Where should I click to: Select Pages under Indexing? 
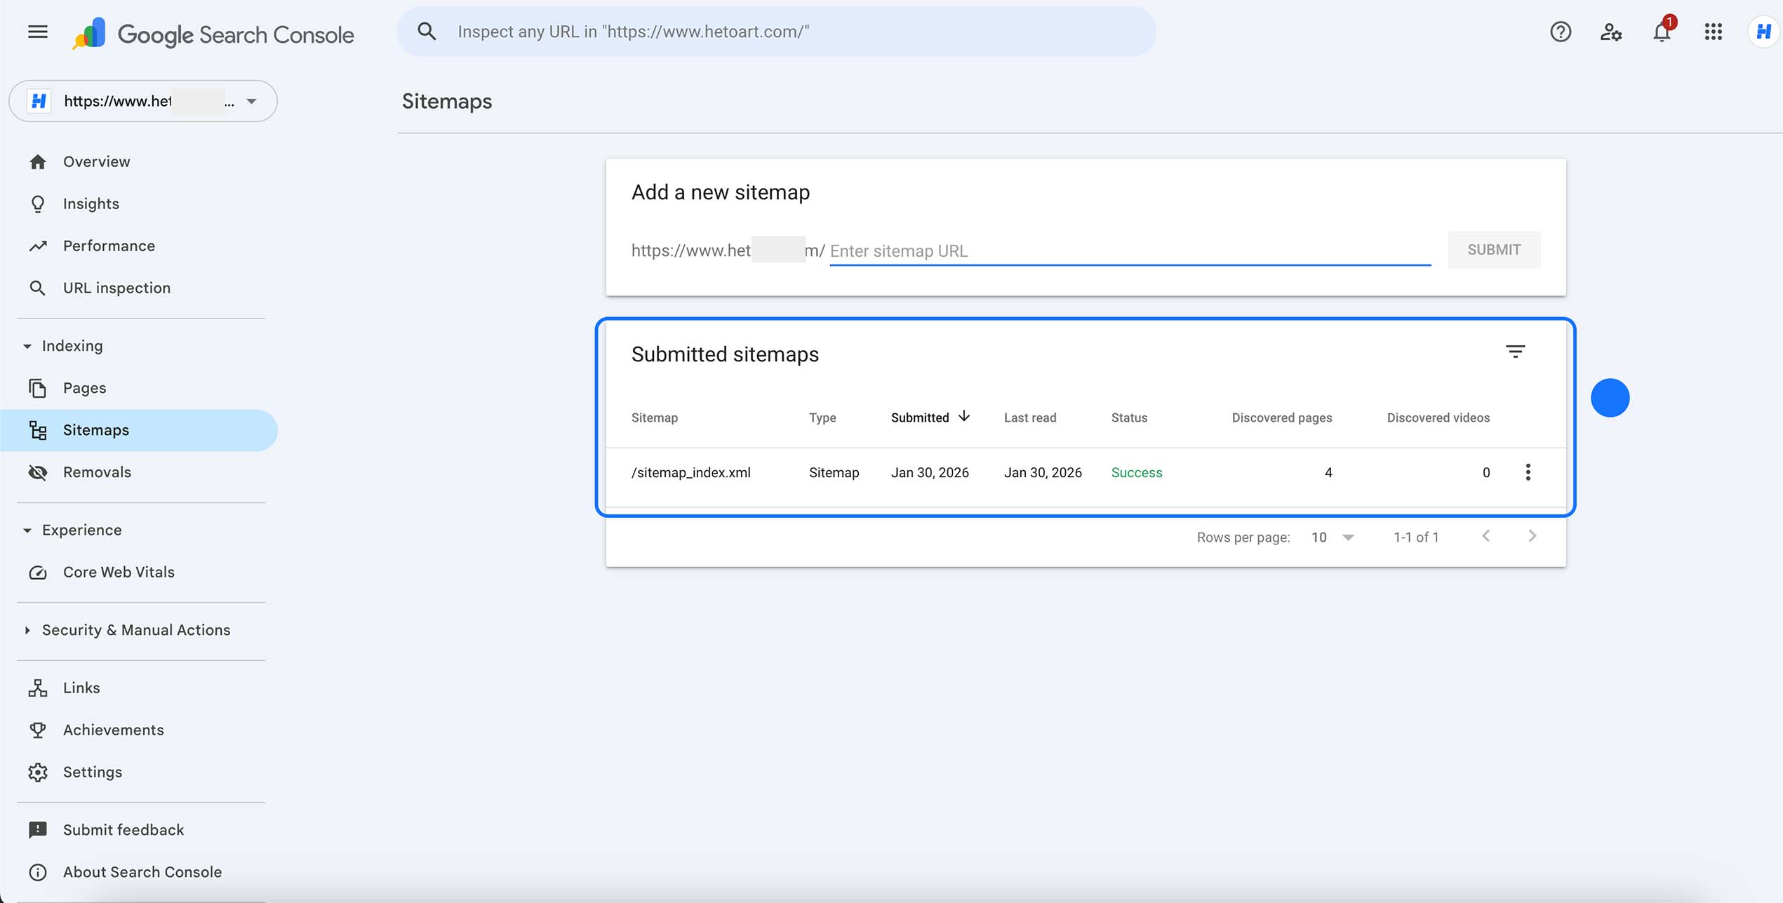click(x=84, y=387)
